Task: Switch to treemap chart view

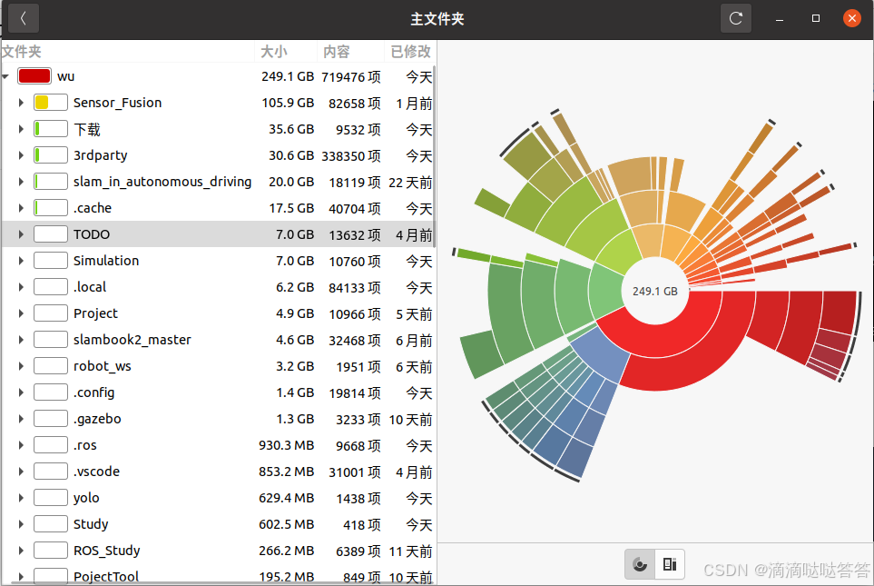Action: point(670,564)
